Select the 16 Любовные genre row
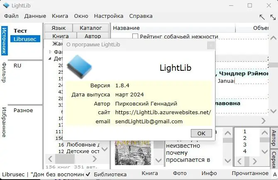278x180 pixels. pyautogui.click(x=79, y=145)
